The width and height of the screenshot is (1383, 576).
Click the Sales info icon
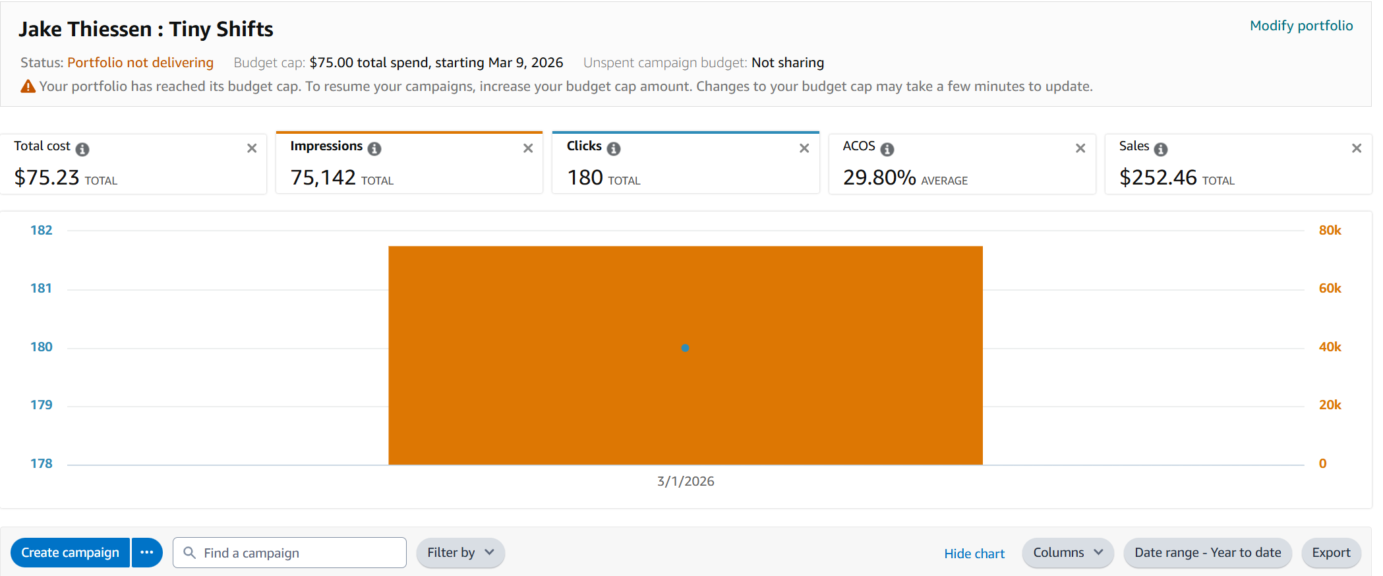(1161, 150)
